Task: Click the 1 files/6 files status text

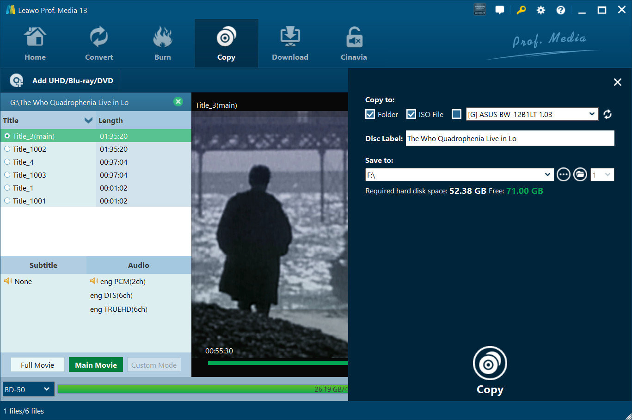Action: coord(24,411)
